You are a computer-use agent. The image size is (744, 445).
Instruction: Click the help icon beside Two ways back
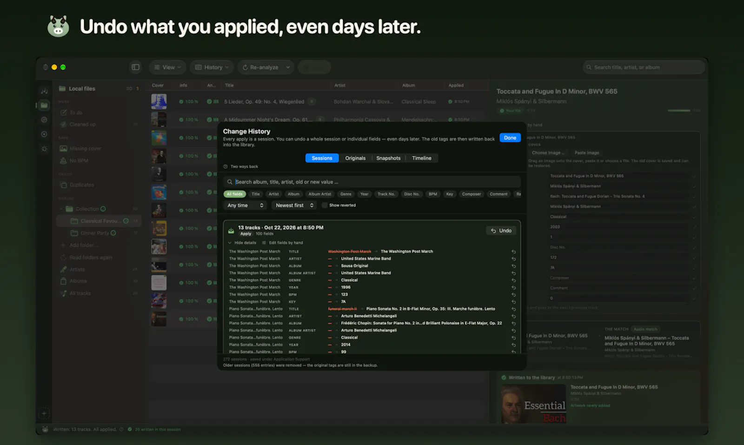coord(226,166)
